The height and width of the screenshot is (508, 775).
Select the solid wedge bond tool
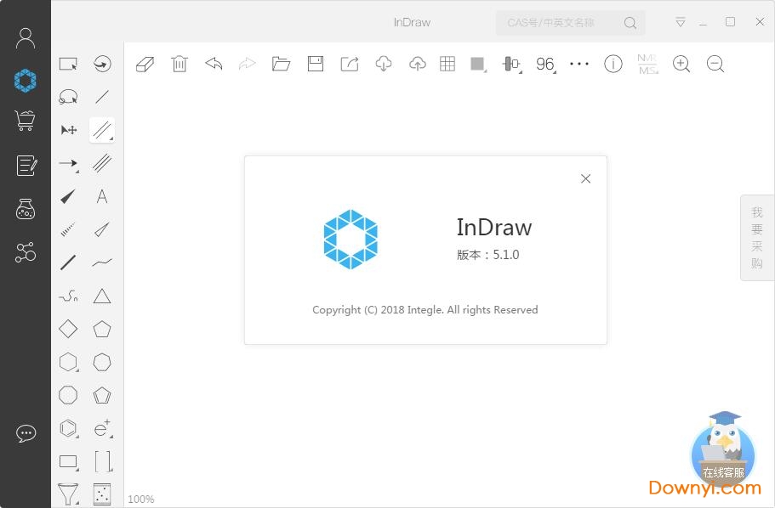pyautogui.click(x=68, y=196)
